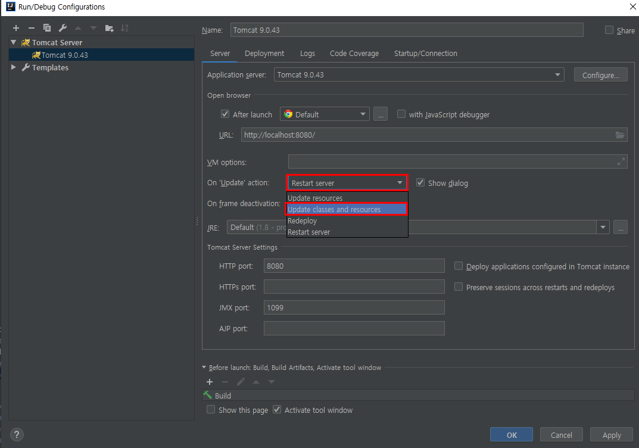The image size is (639, 448).
Task: Click the OK button
Action: coord(512,434)
